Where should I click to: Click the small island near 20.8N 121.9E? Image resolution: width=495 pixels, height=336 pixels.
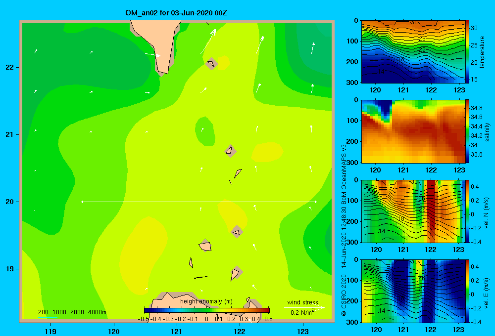231,151
